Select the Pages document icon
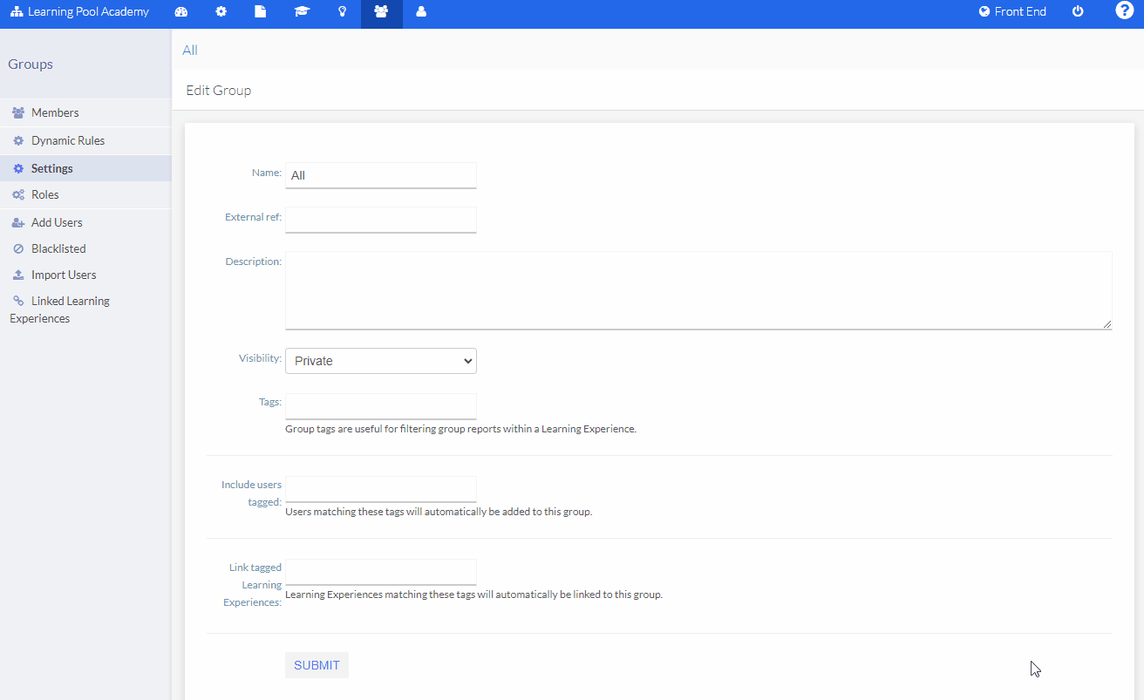 point(261,13)
